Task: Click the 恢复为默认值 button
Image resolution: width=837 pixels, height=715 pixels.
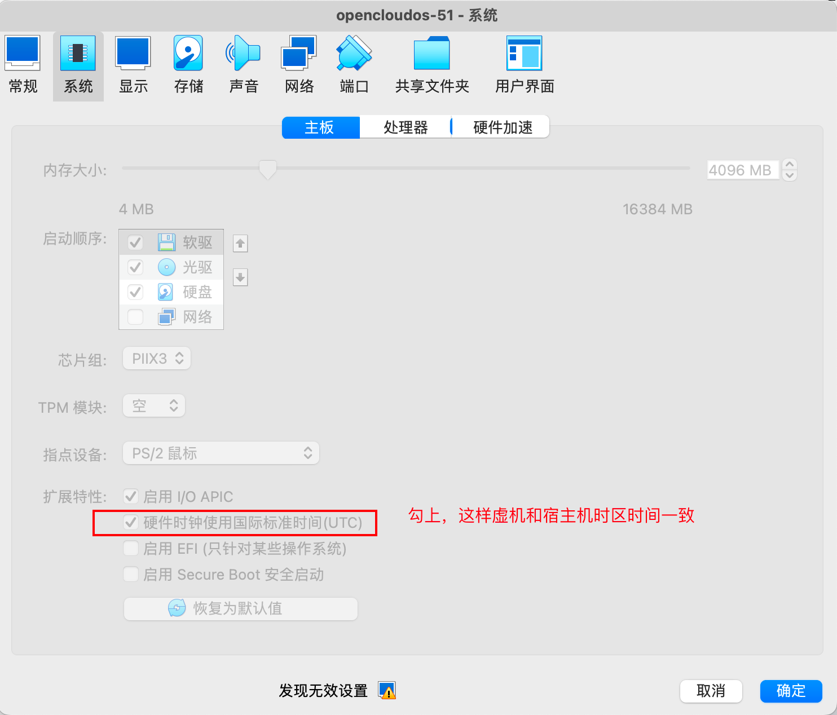Action: point(241,608)
